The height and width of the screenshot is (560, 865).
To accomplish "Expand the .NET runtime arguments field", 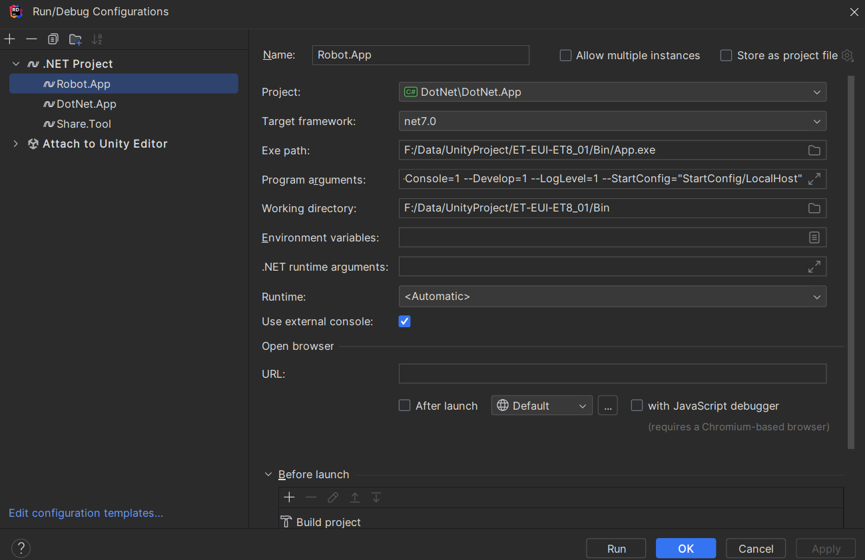I will click(814, 267).
